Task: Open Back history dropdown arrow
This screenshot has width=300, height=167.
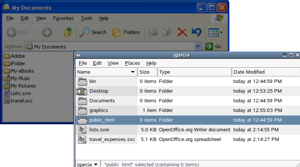Action: (x=34, y=32)
